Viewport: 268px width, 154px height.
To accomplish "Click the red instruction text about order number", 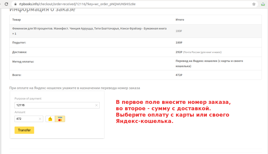I will 173,111.
